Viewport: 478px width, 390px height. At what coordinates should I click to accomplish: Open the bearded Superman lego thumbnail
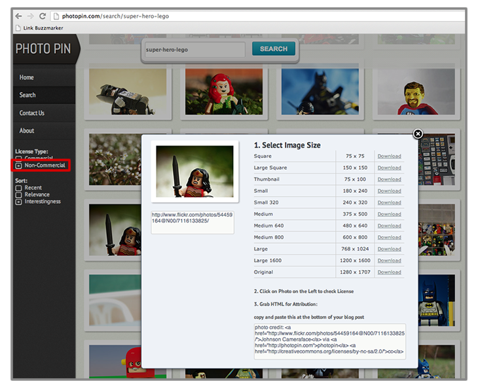tap(416, 92)
